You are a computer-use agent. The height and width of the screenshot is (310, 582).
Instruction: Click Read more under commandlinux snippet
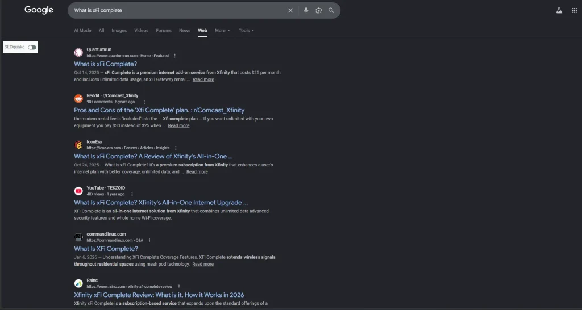click(x=203, y=264)
